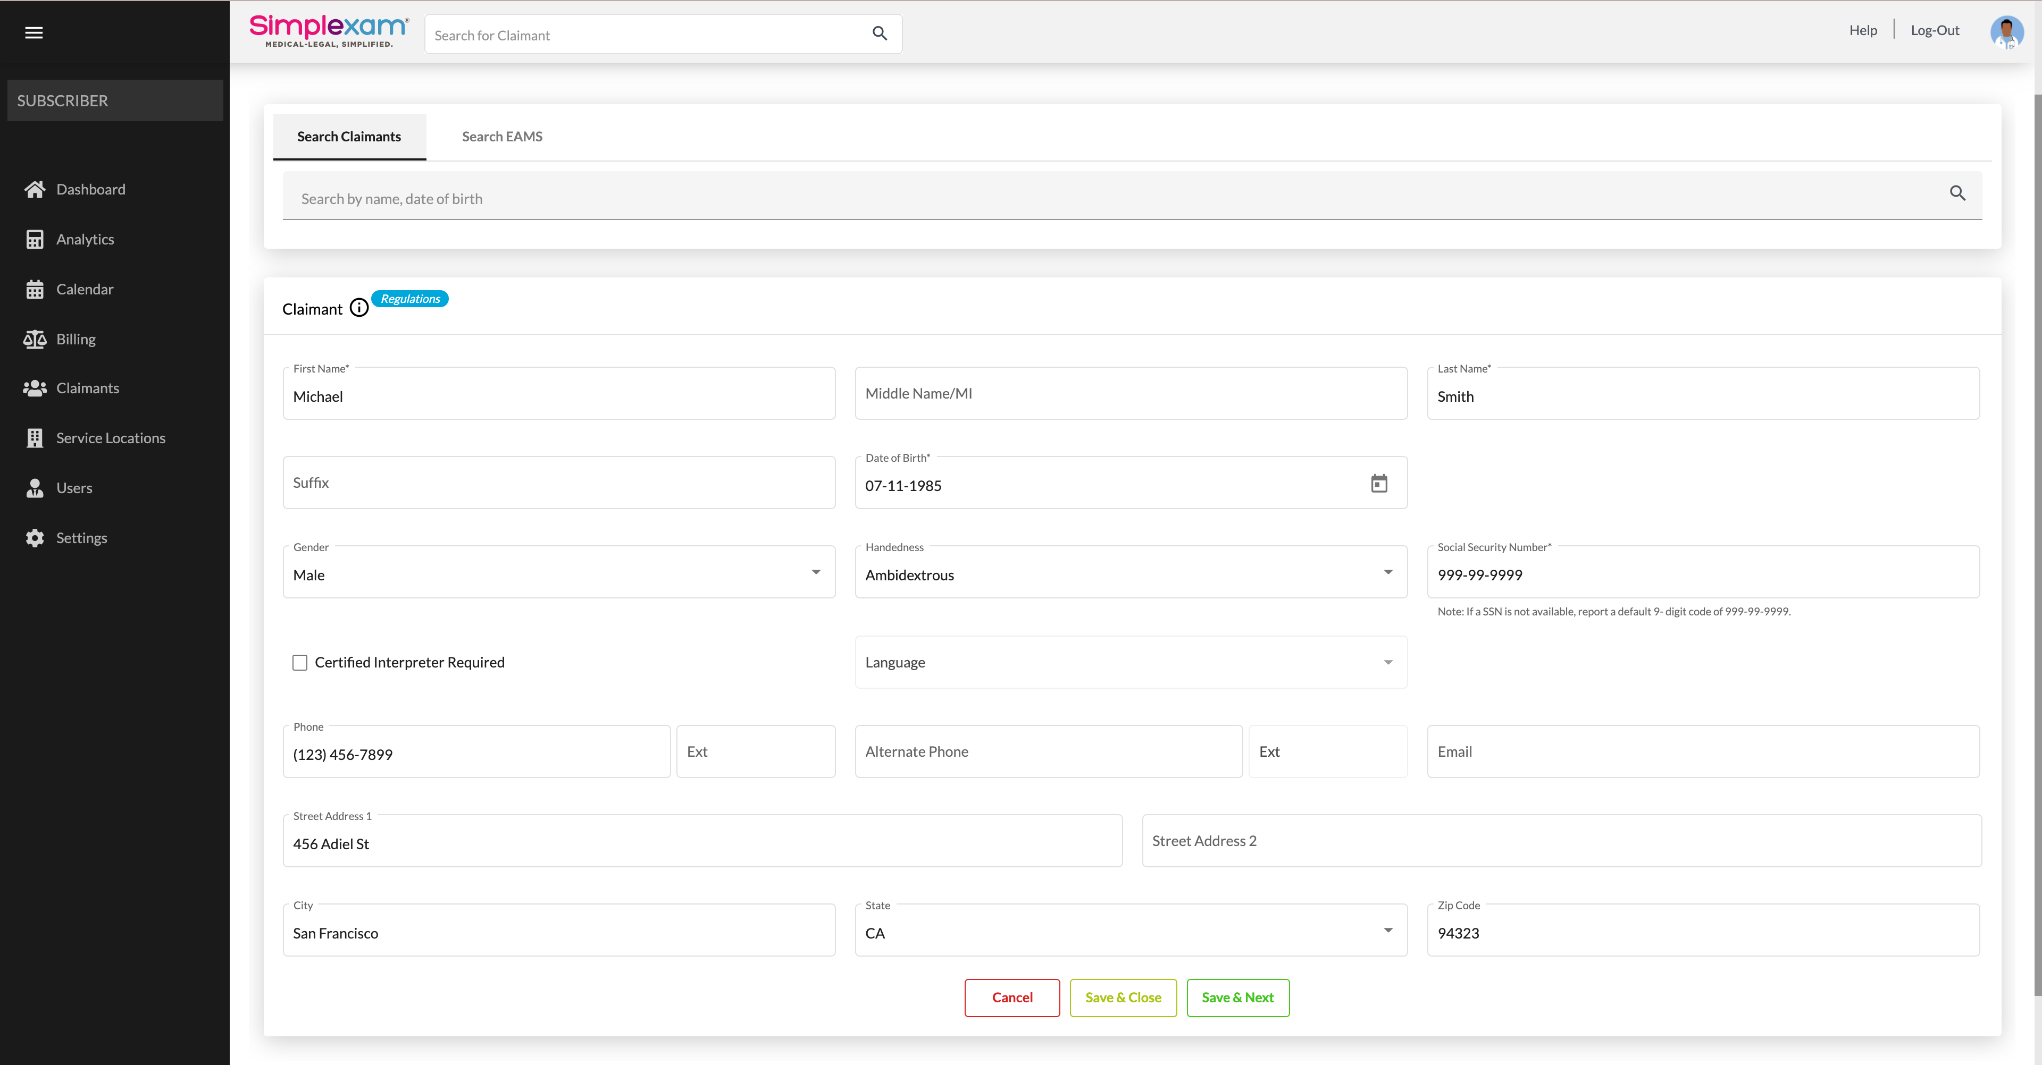Check Certified Interpreter Required box
Image resolution: width=2042 pixels, height=1065 pixels.
(x=299, y=663)
